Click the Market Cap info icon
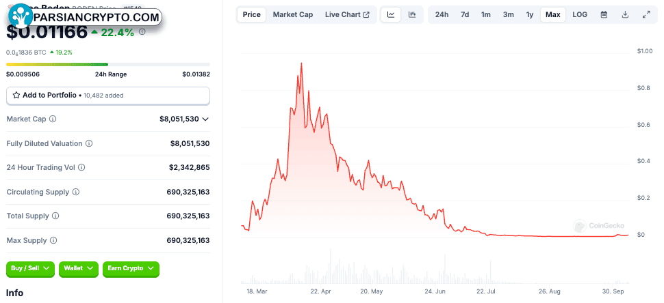 [x=53, y=119]
